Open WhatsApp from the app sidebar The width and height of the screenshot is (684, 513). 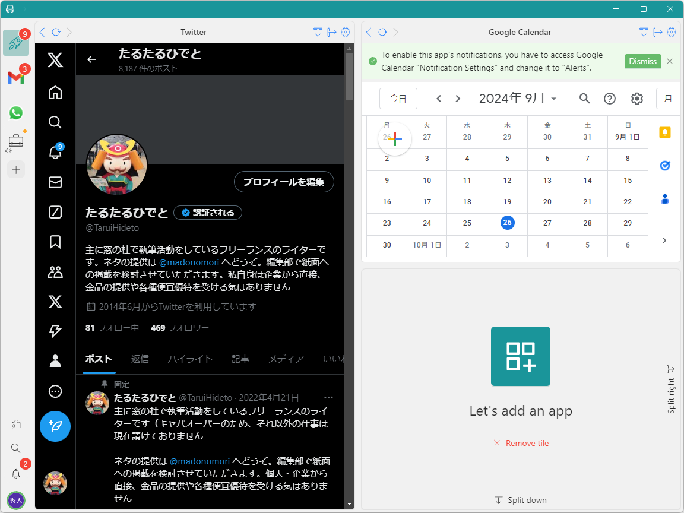point(16,113)
